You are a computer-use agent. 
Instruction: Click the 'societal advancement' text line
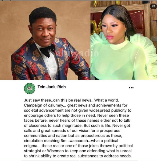(78, 110)
